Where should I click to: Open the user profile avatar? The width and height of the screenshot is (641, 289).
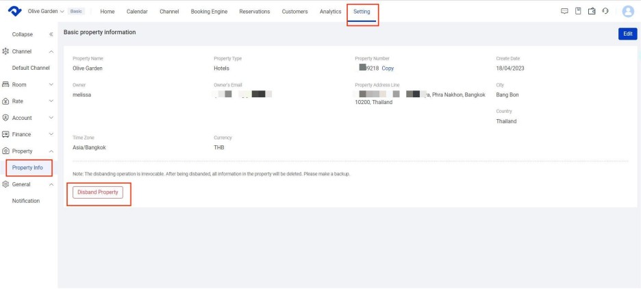pos(627,12)
